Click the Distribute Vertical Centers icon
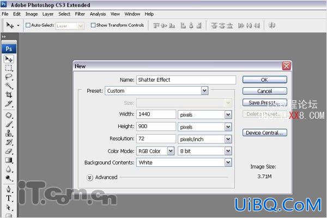 coord(222,26)
